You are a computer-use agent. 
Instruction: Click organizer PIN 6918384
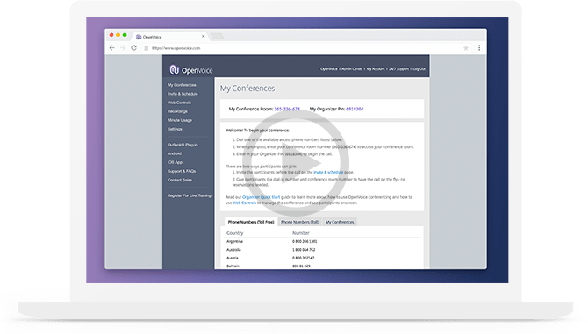pos(355,109)
